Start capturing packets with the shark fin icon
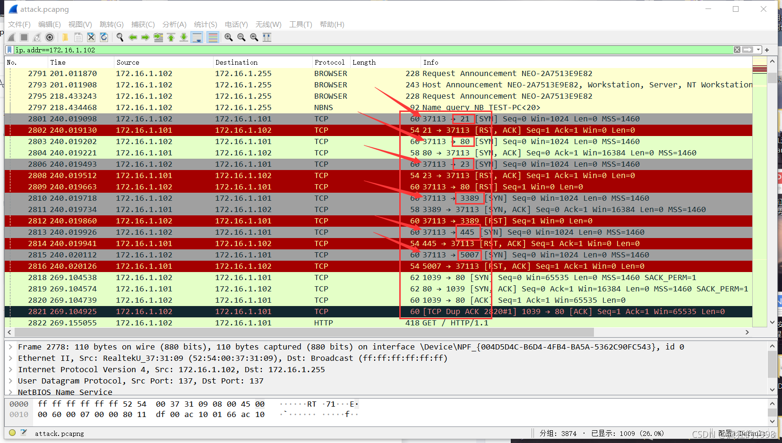The width and height of the screenshot is (782, 443). coord(12,37)
